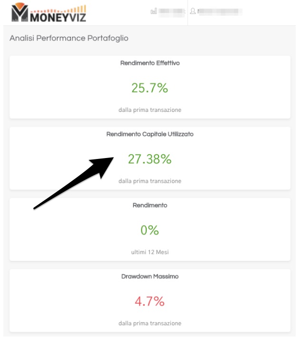
Task: Click 'dalla prima transazione' under Drawdown Massimo
Action: coord(150,323)
